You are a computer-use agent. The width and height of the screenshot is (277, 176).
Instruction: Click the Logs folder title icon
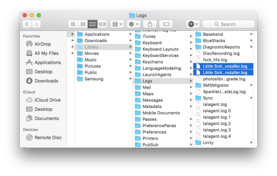pyautogui.click(x=132, y=15)
